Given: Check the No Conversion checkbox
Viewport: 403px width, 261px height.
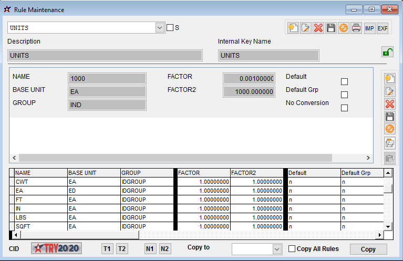Looking at the screenshot, I should [345, 108].
